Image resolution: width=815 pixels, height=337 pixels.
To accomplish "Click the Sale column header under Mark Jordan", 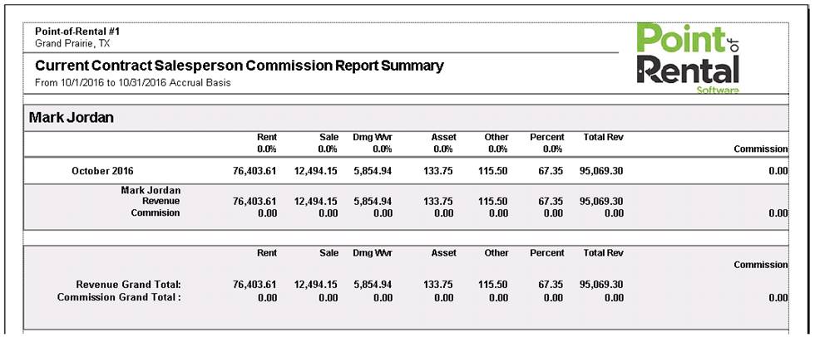I will pyautogui.click(x=328, y=138).
